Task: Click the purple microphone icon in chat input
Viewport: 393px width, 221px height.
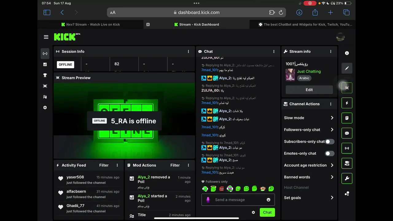Action: click(208, 200)
